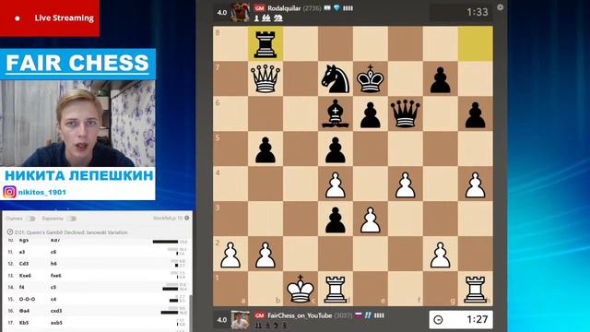Click Rodalquilar's avatar picture

tap(240, 12)
